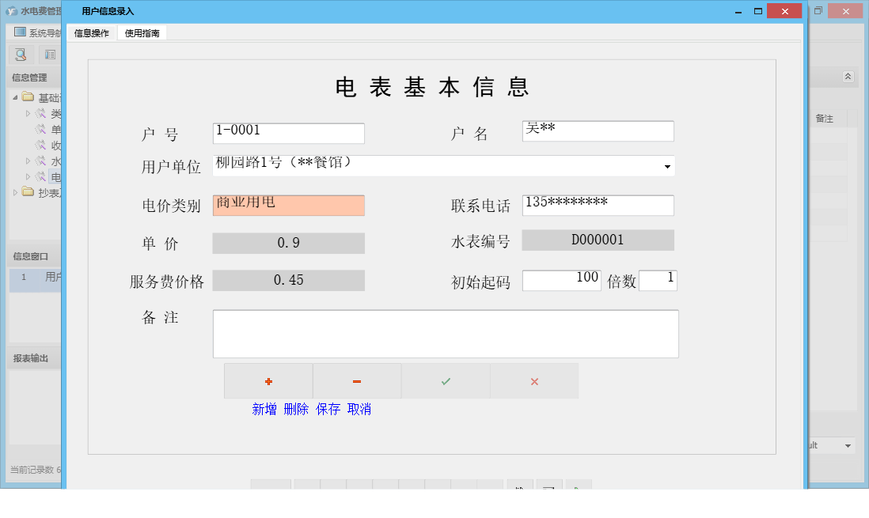Viewport: 869px width, 518px height.
Task: Click the green checkmark save icon
Action: click(x=446, y=380)
